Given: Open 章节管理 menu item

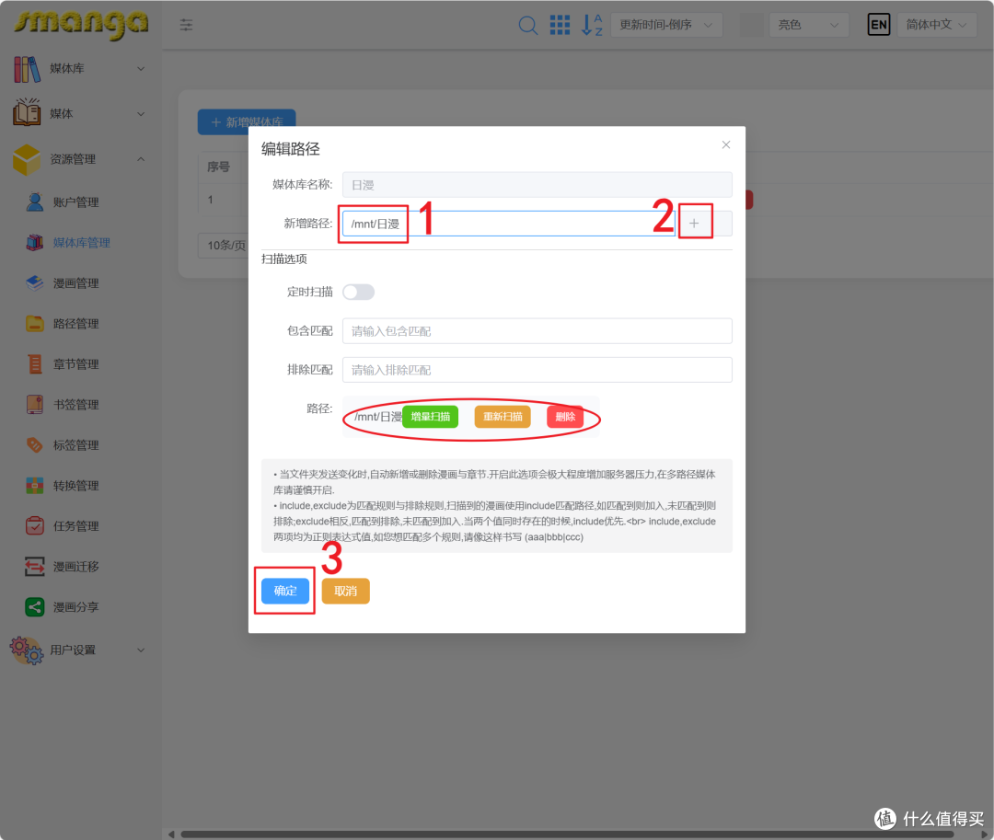Looking at the screenshot, I should [76, 364].
